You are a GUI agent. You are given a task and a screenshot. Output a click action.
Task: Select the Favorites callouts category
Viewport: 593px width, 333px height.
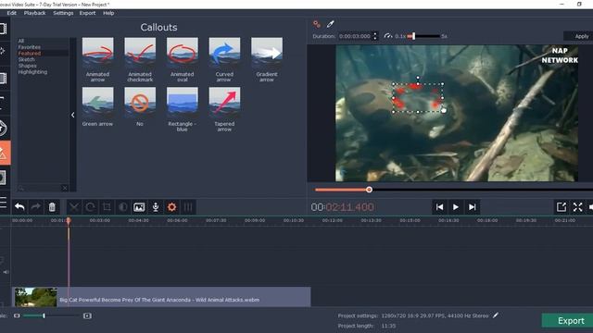(x=29, y=47)
